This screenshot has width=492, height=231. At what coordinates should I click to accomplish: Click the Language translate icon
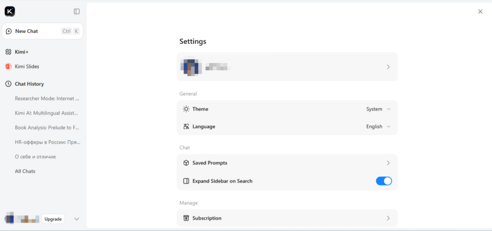point(186,127)
